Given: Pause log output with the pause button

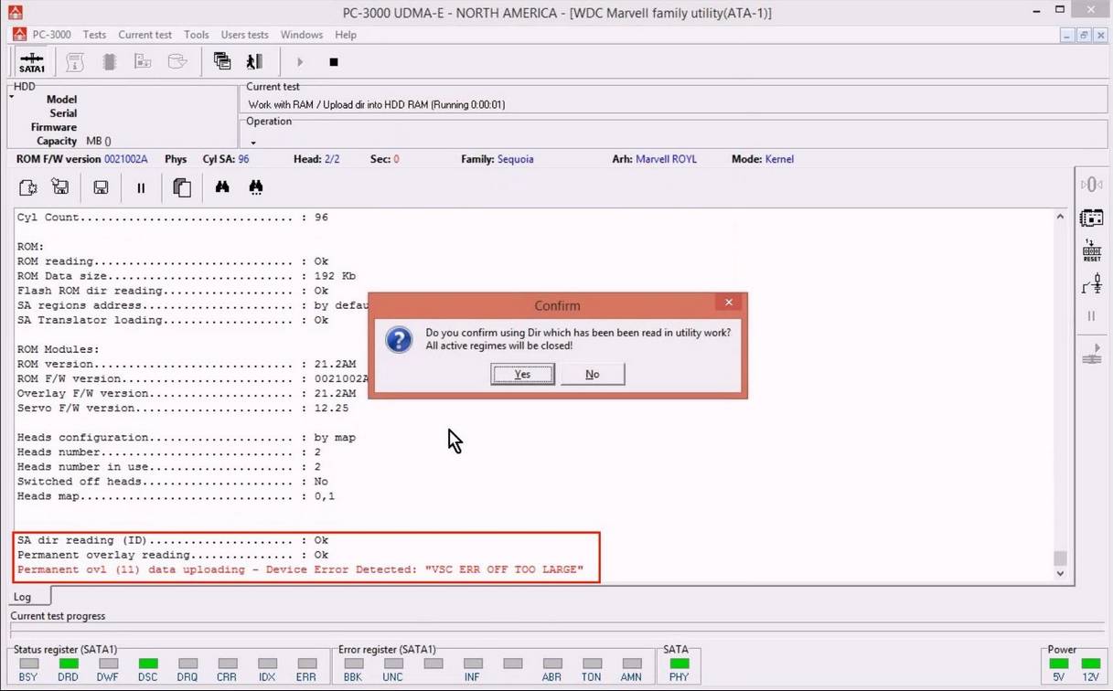Looking at the screenshot, I should pyautogui.click(x=141, y=187).
